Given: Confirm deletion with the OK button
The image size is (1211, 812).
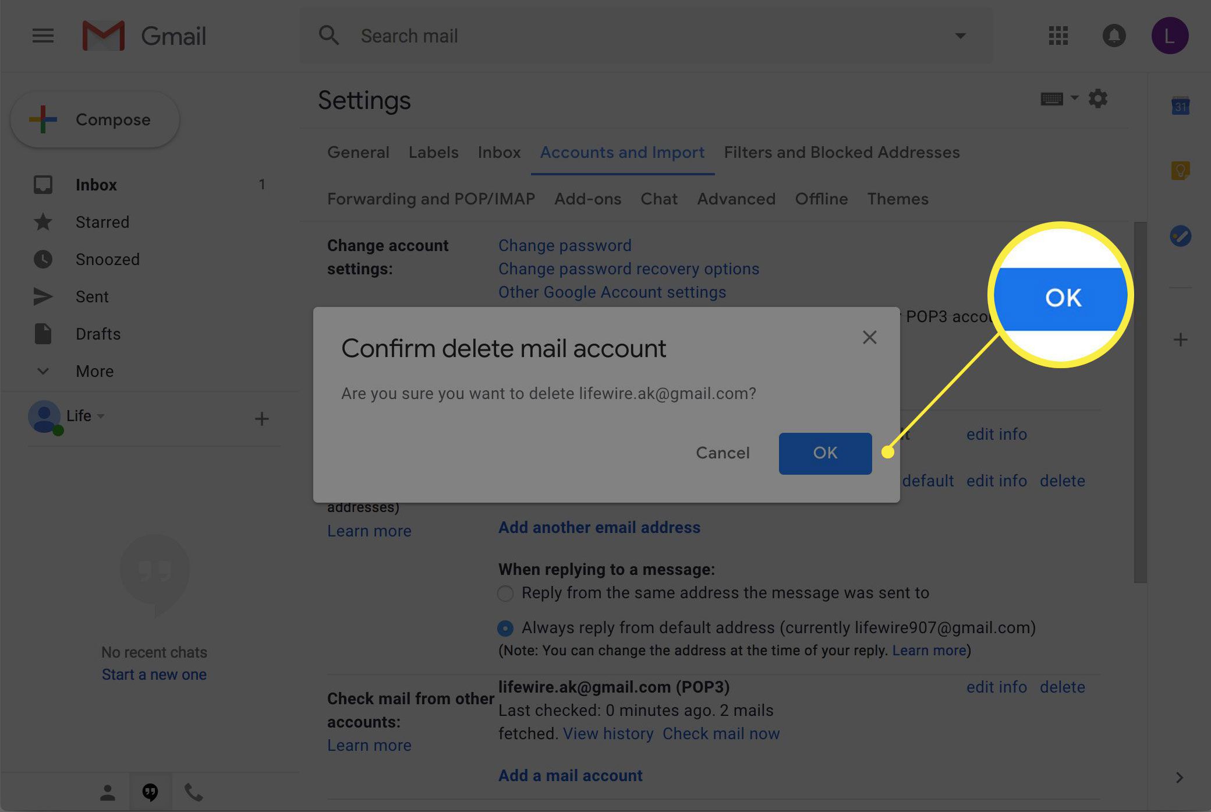Looking at the screenshot, I should coord(825,453).
